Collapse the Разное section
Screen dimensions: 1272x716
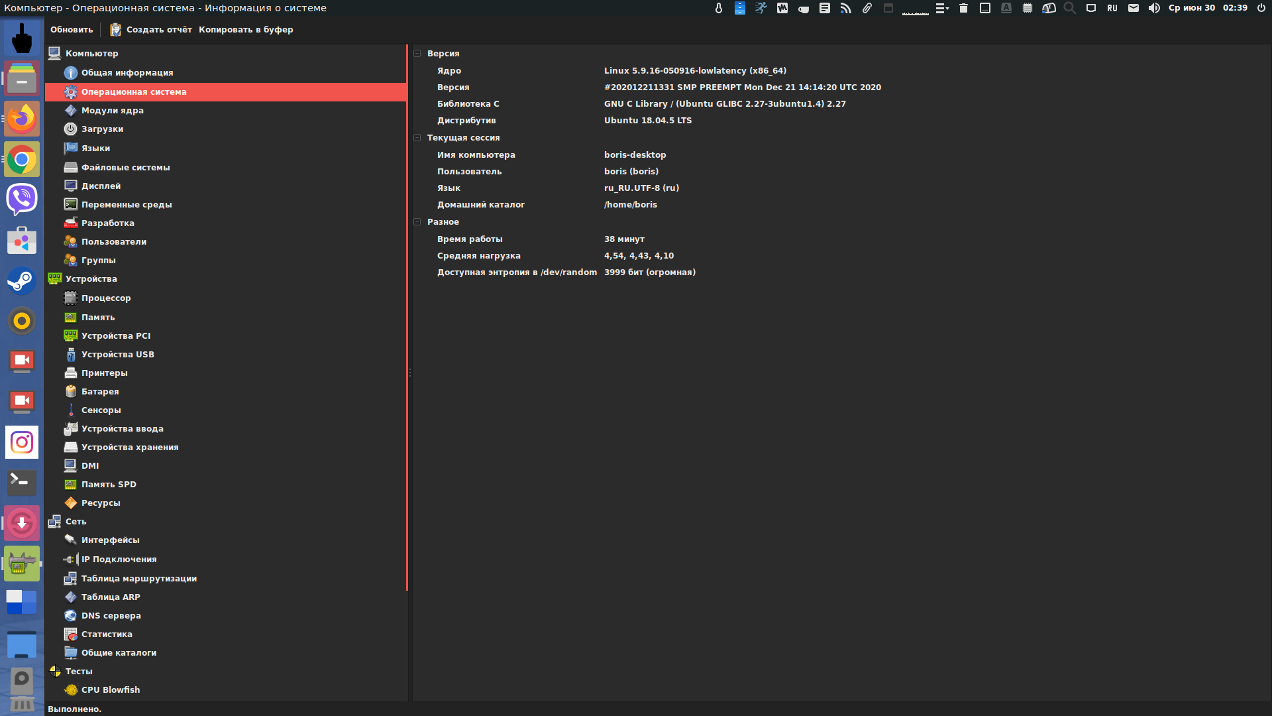[x=417, y=222]
